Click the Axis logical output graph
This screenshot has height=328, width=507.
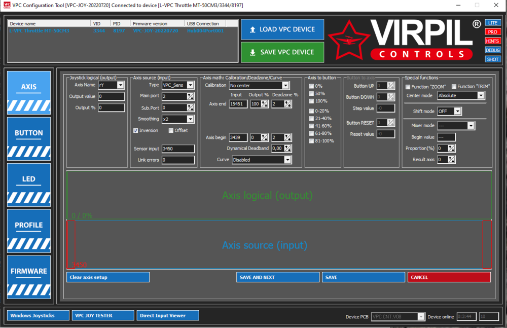coord(279,195)
